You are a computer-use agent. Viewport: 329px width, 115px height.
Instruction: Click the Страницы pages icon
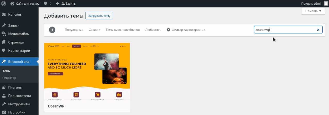click(x=4, y=42)
